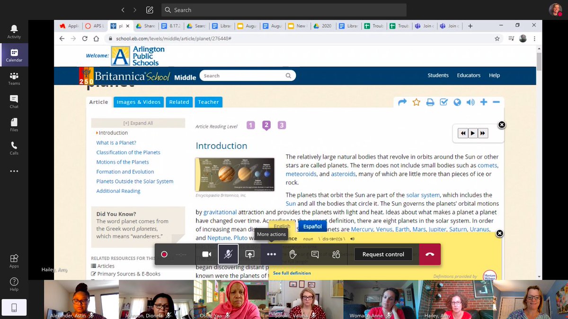Hang up the call

point(430,254)
